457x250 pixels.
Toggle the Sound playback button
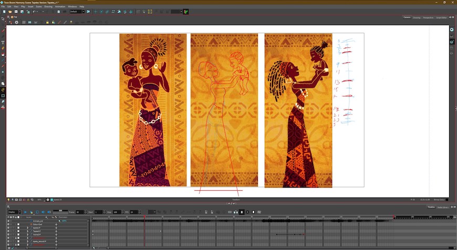tap(43, 212)
